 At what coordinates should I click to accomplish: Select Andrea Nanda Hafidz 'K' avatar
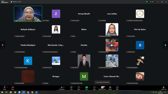pos(28,61)
